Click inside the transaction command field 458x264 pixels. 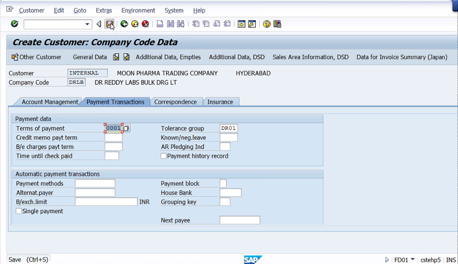click(x=54, y=24)
